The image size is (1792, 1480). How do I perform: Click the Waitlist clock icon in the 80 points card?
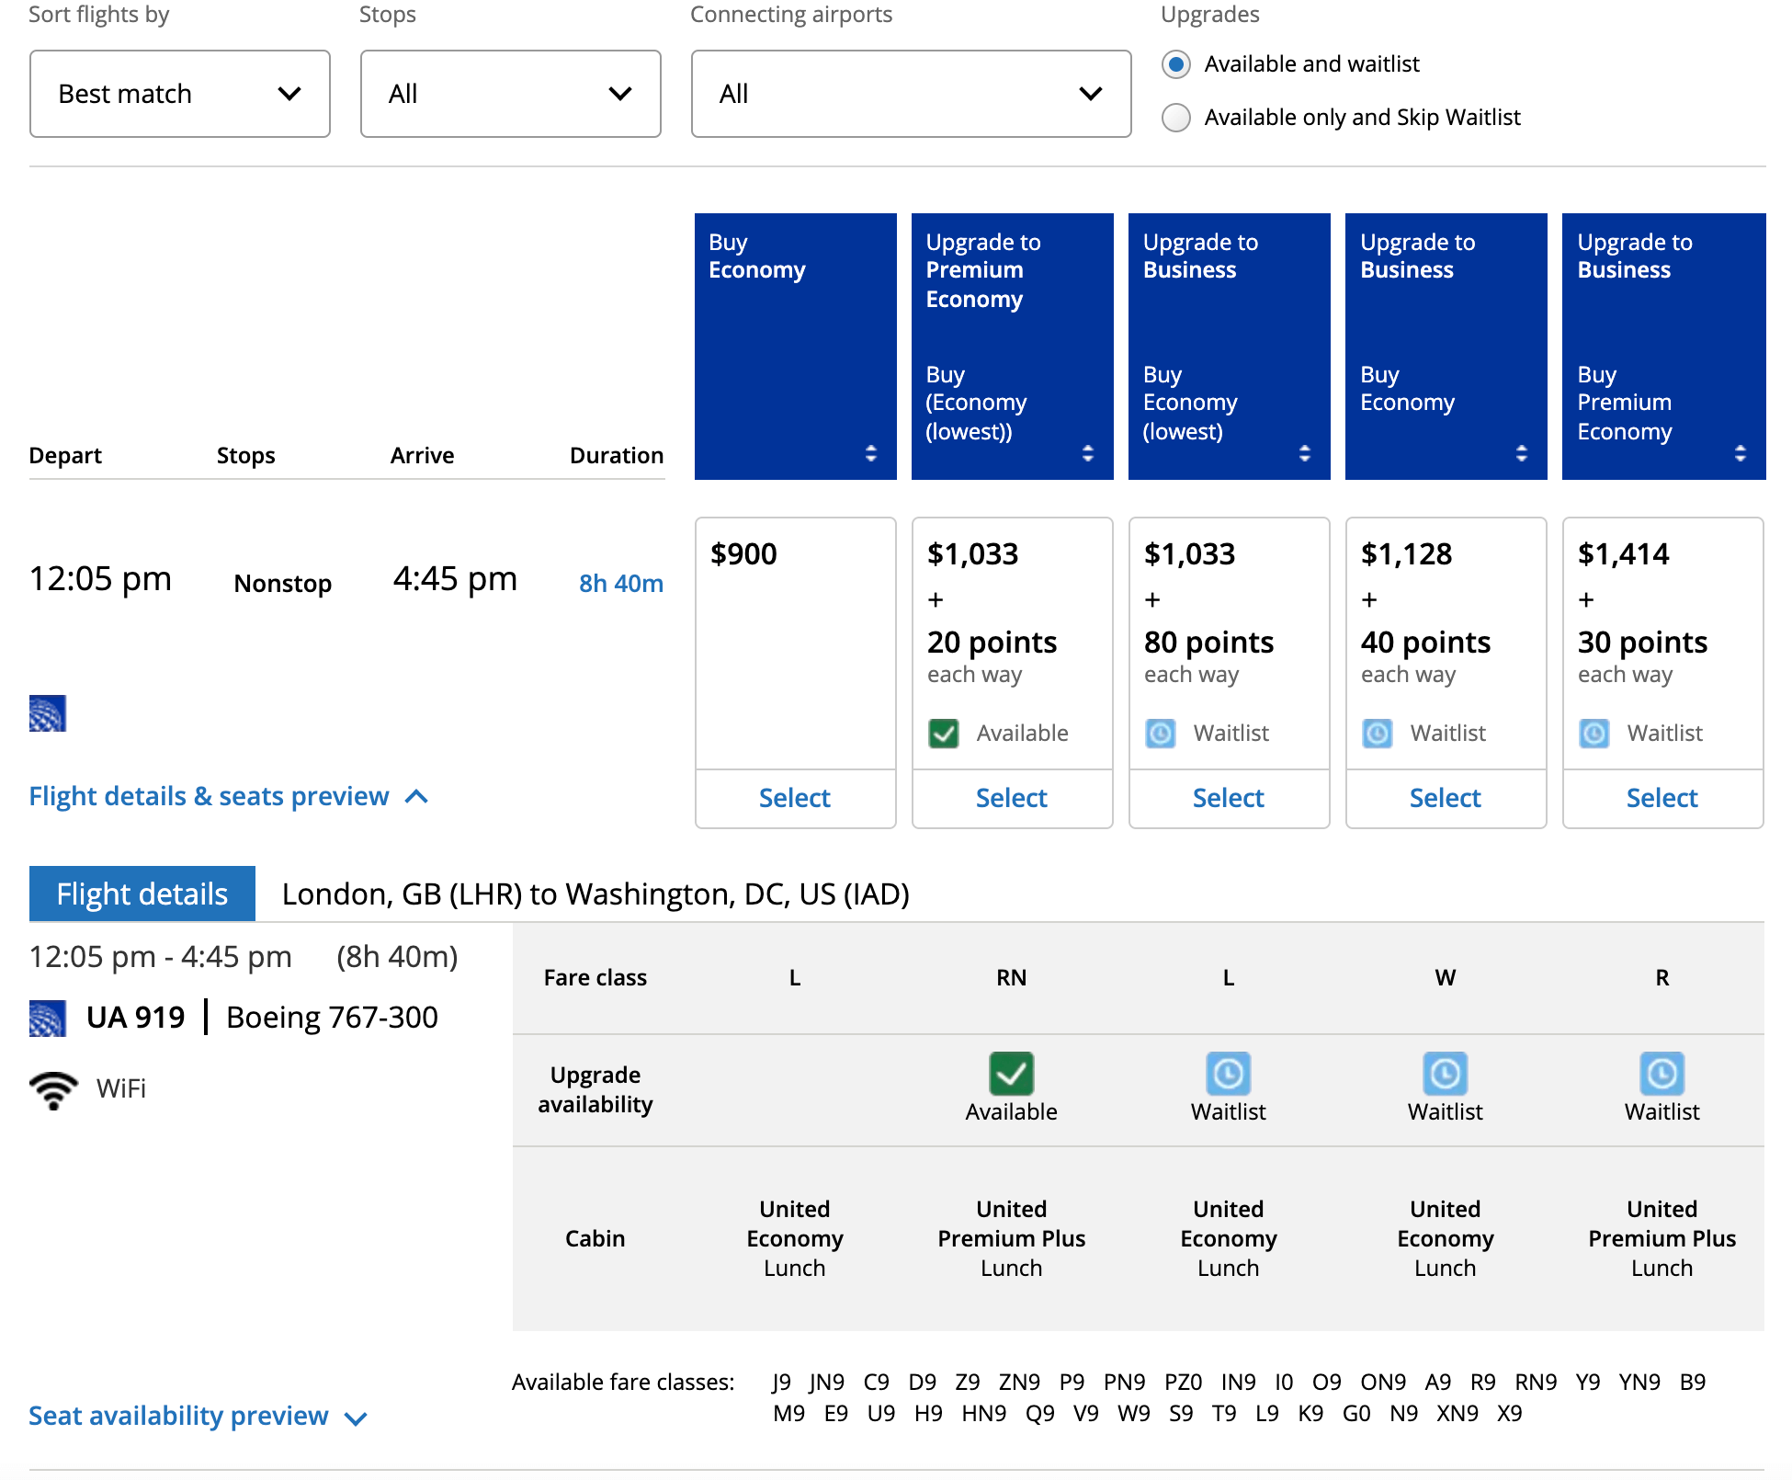pos(1160,733)
